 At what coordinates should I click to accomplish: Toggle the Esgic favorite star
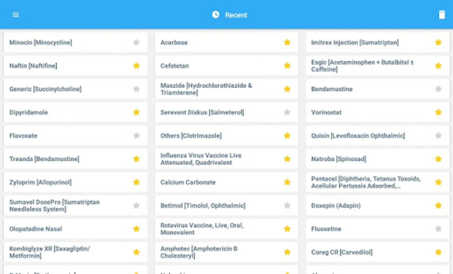pos(438,65)
